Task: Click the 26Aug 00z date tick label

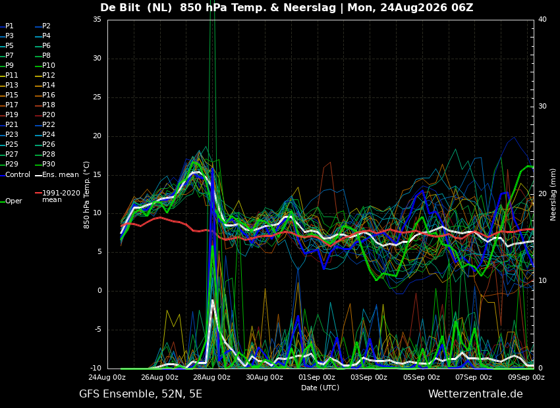Action: point(159,377)
